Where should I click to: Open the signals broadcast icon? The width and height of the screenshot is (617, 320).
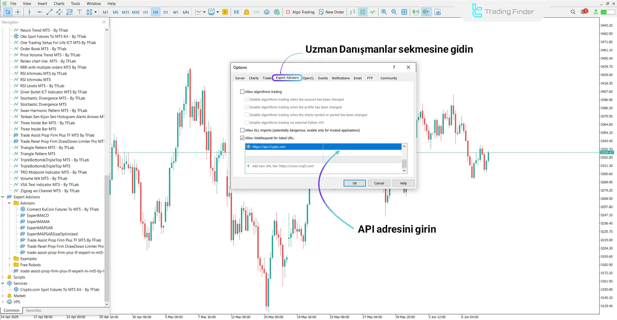point(257,12)
